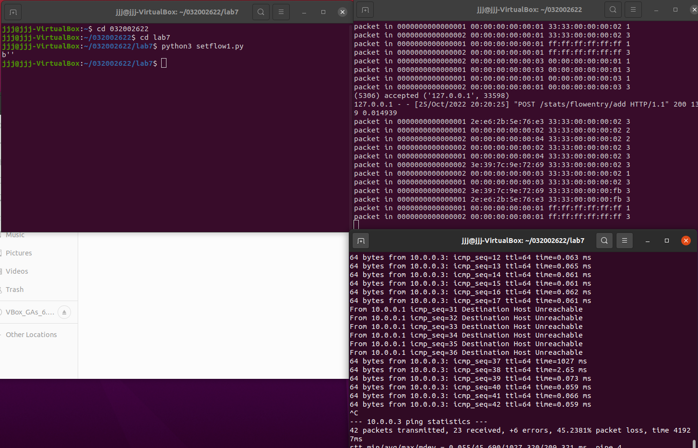
Task: Click the title bar of the ~/032002622 terminal
Action: point(529,10)
